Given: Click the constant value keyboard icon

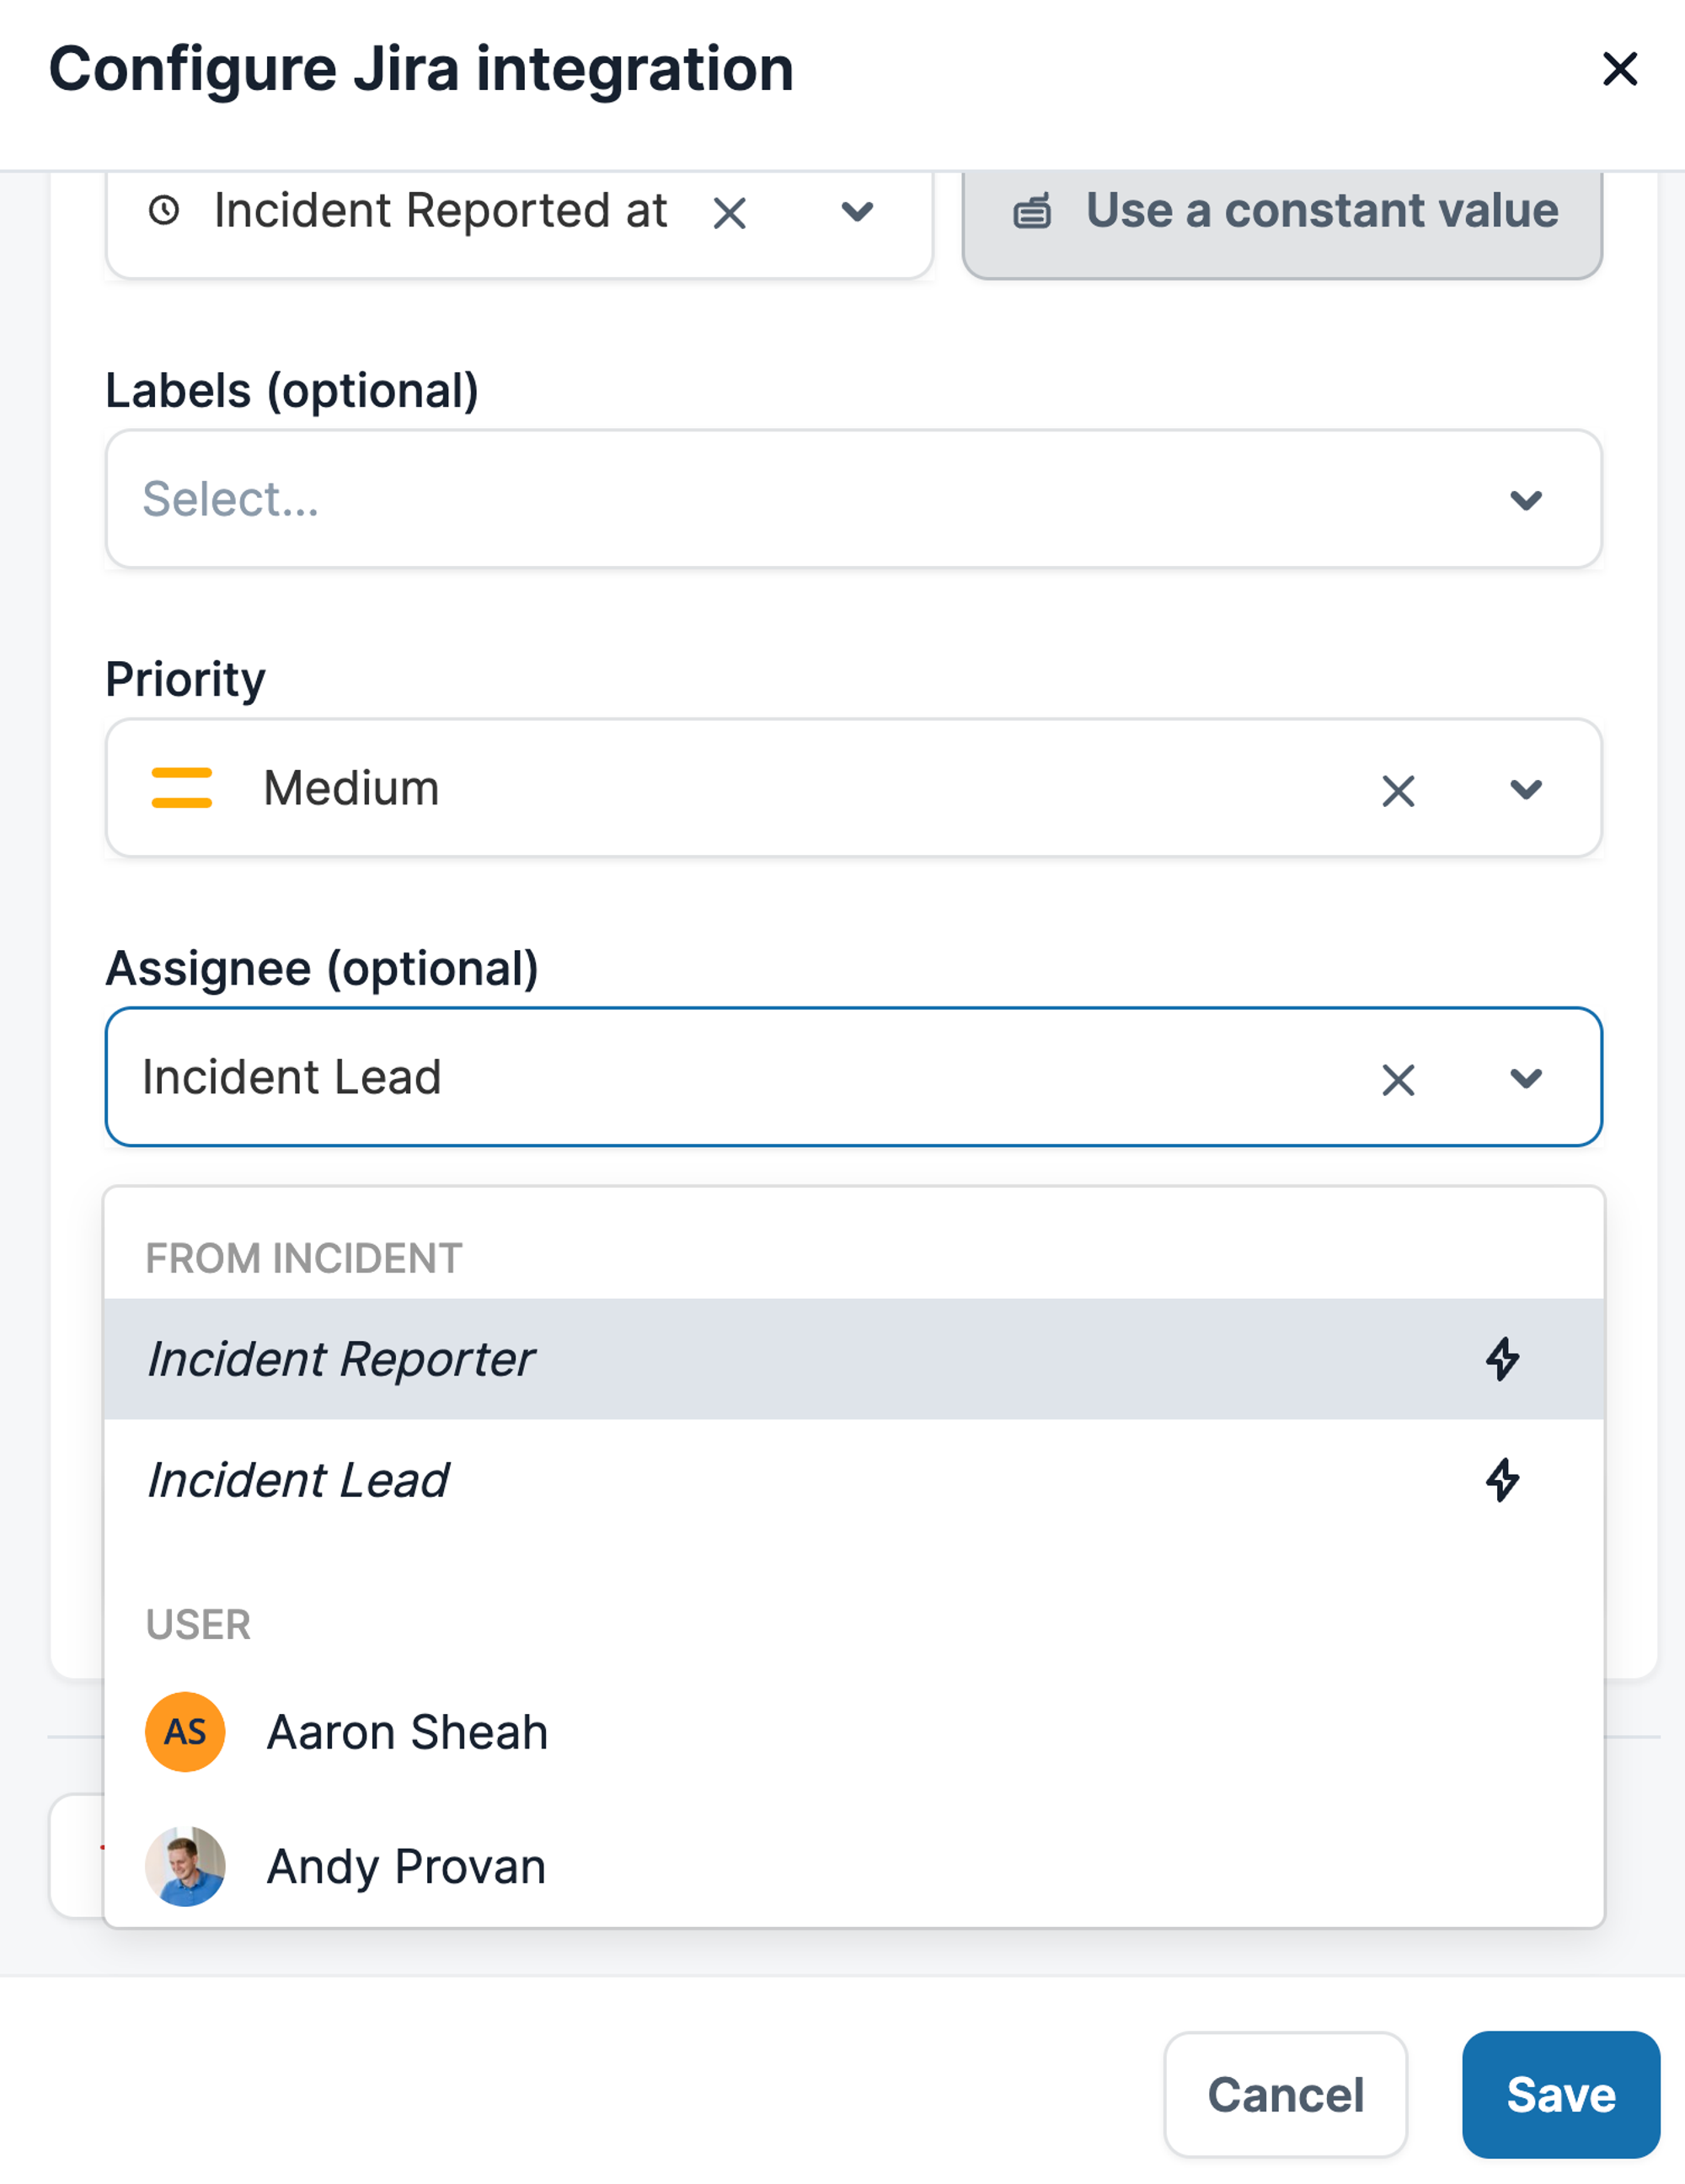Looking at the screenshot, I should coord(1032,212).
